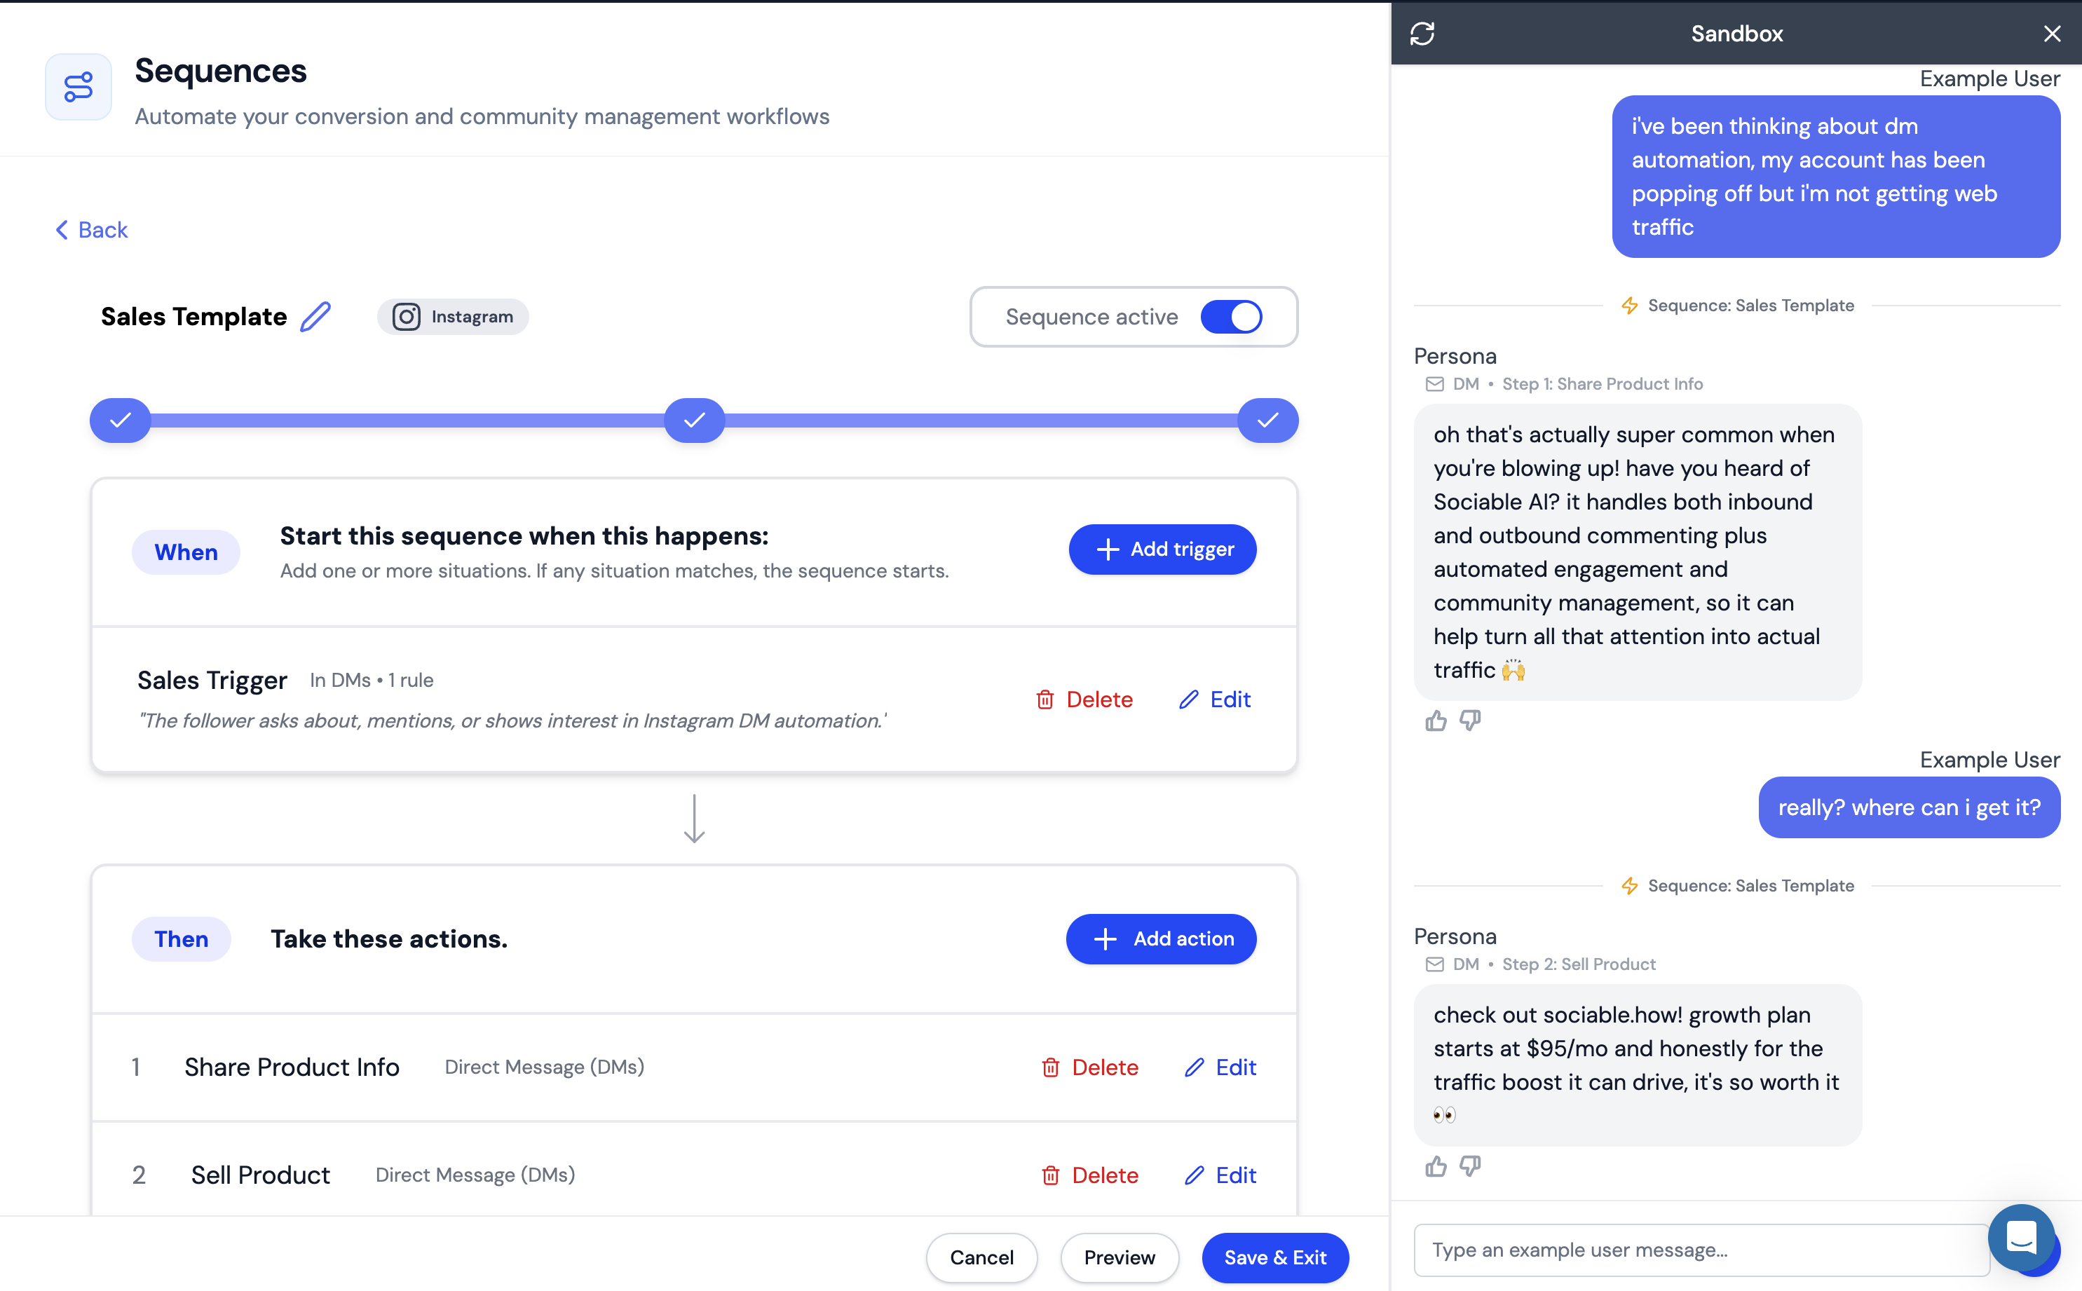The width and height of the screenshot is (2082, 1291).
Task: Delete the Sales Trigger
Action: click(1084, 700)
